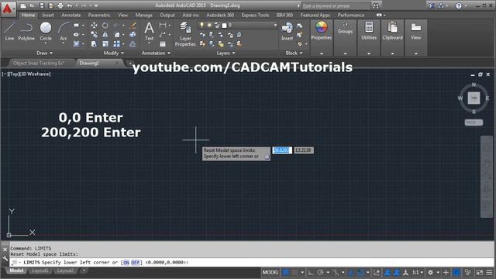Select the Stretch tool

click(x=94, y=44)
